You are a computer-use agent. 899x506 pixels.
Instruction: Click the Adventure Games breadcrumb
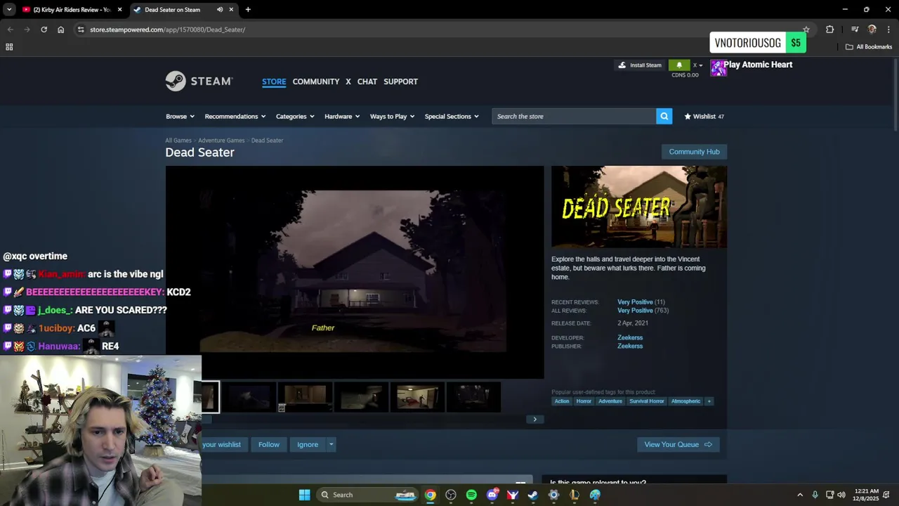coord(221,141)
